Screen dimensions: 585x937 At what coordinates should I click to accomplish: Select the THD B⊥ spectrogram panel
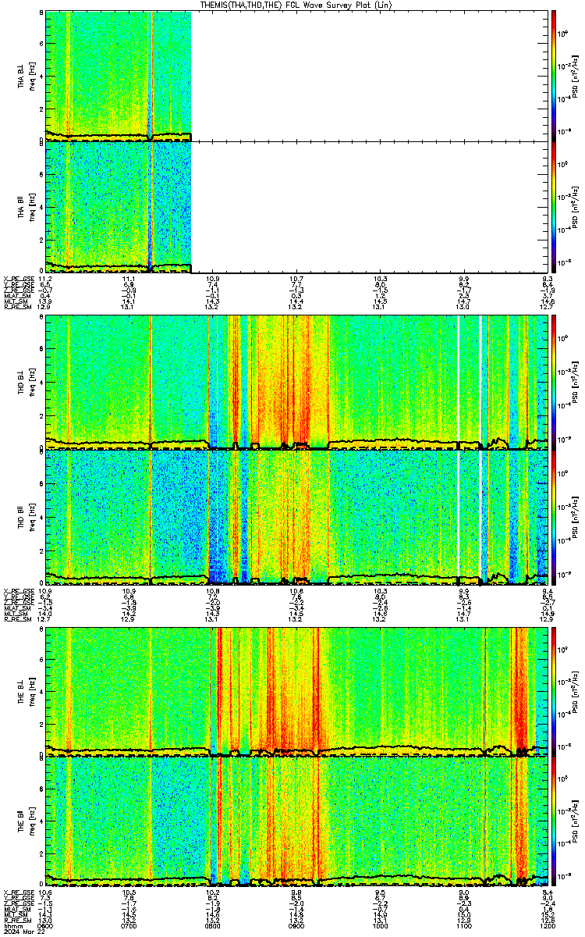[x=297, y=381]
